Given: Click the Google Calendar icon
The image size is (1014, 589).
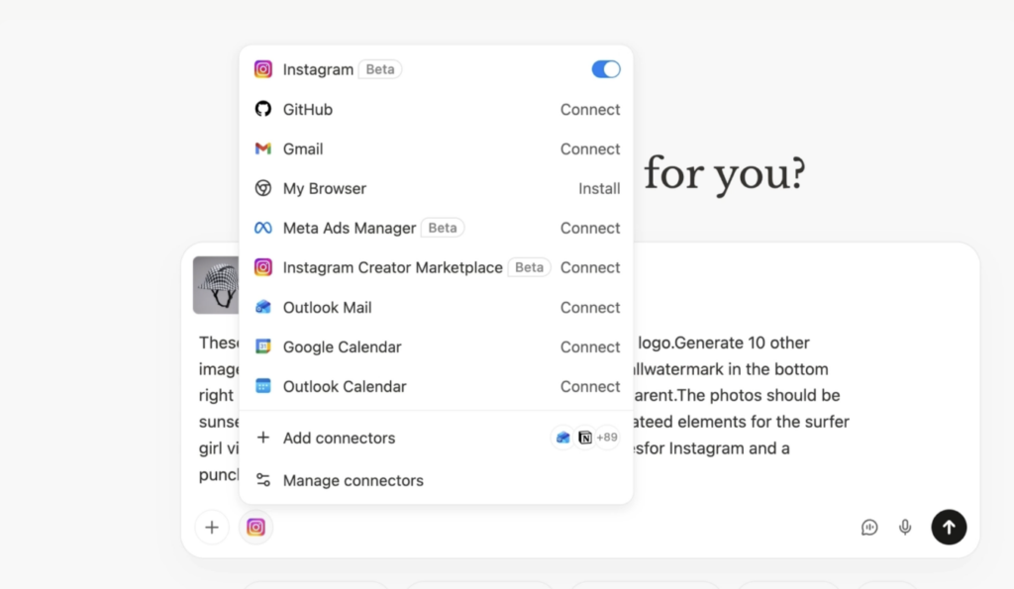Looking at the screenshot, I should tap(263, 346).
